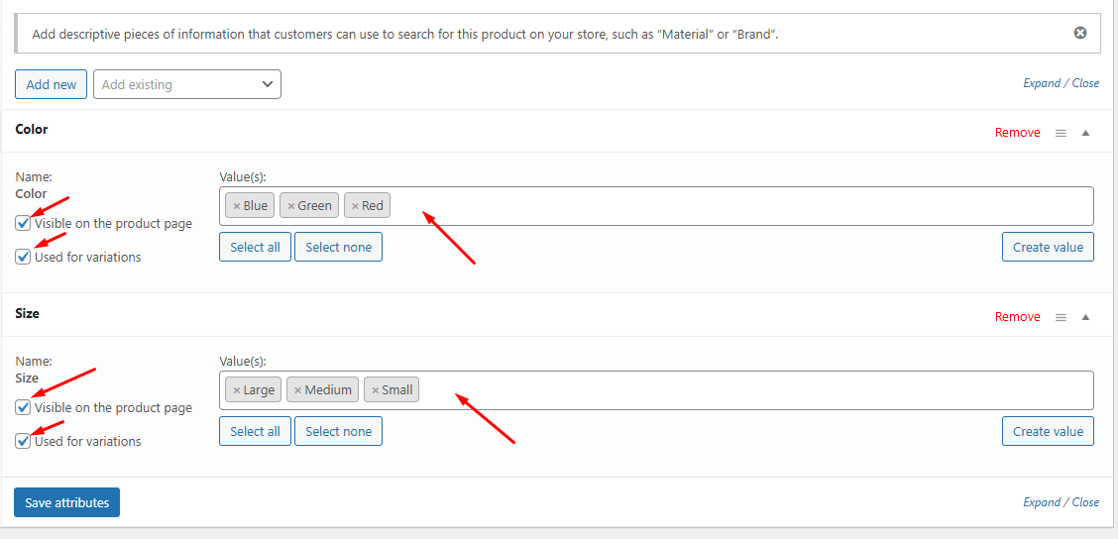
Task: Save attributes with the blue button
Action: [67, 502]
